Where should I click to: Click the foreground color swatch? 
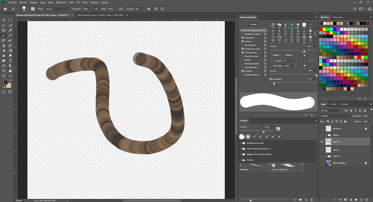(5, 82)
